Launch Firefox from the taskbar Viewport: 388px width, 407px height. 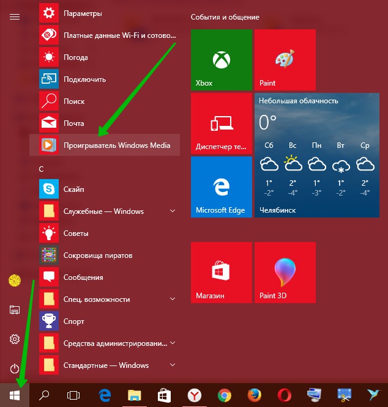tap(254, 395)
